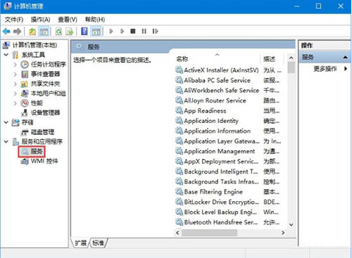This screenshot has width=352, height=258.
Task: Collapse the 存储 node
Action: (6, 122)
